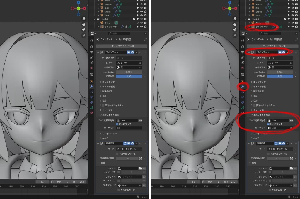Viewport: 300px width, 199px height.
Task: Open Tool properties tab in left screenshot
Action: [x=92, y=40]
